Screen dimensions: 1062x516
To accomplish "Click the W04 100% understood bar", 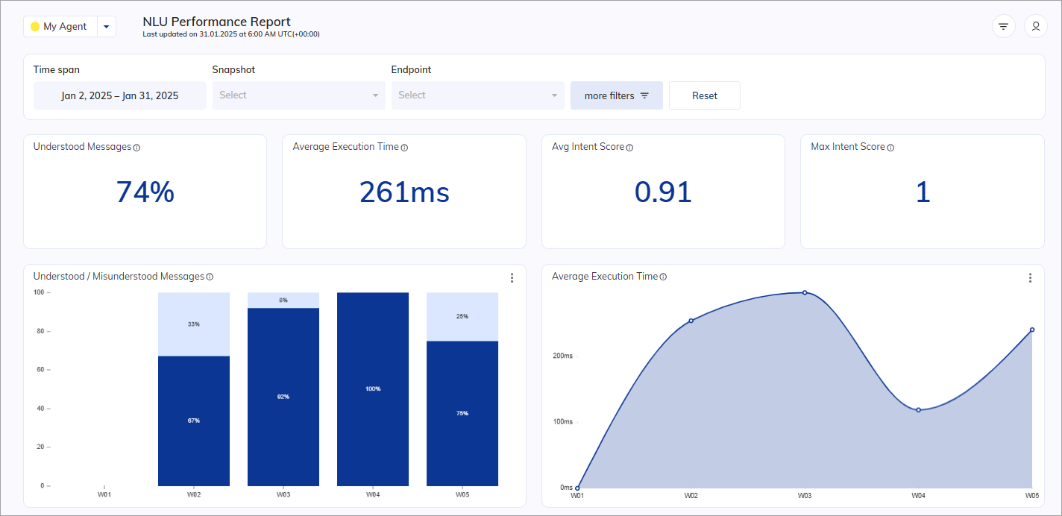I will click(x=373, y=388).
